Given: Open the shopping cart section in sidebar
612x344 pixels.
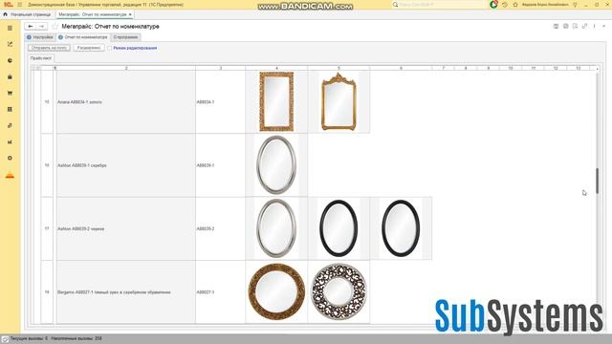Looking at the screenshot, I should tap(11, 94).
